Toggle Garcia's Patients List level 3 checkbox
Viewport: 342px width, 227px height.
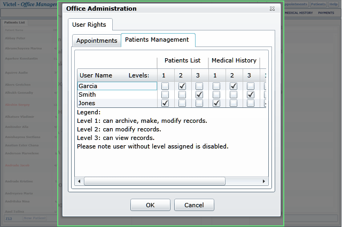click(199, 86)
